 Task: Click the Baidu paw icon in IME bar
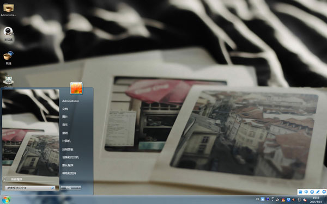tap(300, 191)
